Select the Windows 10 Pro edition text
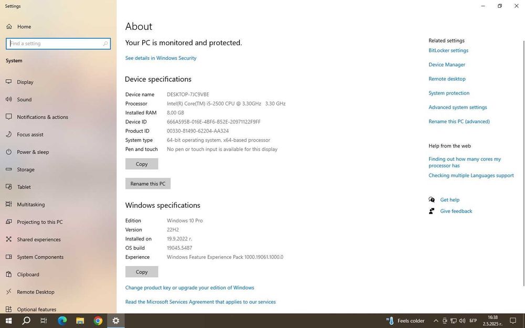Viewport: 525px width, 328px height. 185,220
